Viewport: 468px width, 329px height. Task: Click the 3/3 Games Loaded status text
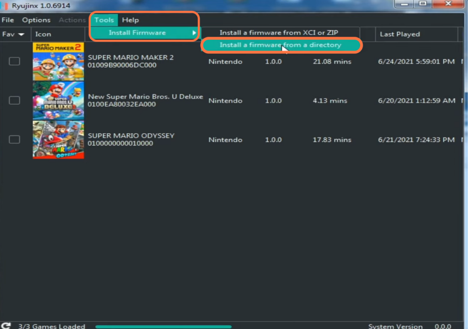coord(52,326)
